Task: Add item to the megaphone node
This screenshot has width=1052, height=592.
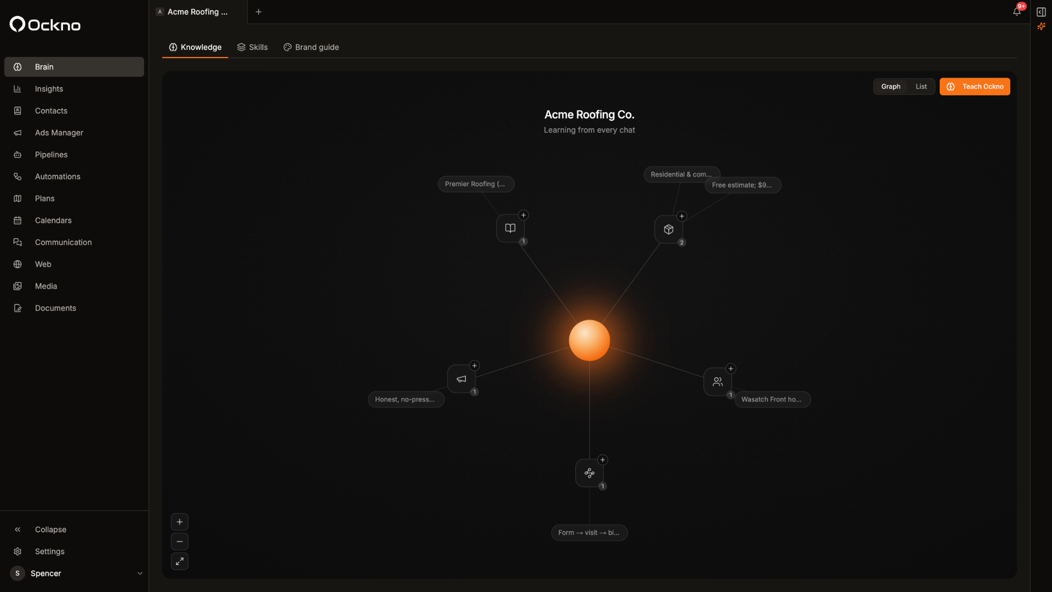Action: tap(474, 366)
